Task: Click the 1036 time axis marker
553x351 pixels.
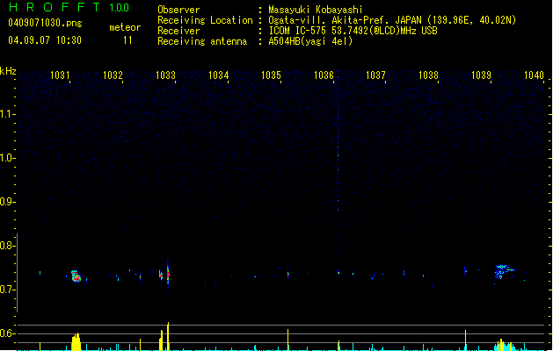Action: tap(324, 75)
